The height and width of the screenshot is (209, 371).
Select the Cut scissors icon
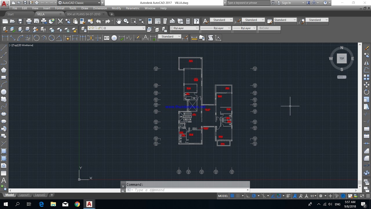tap(60, 21)
